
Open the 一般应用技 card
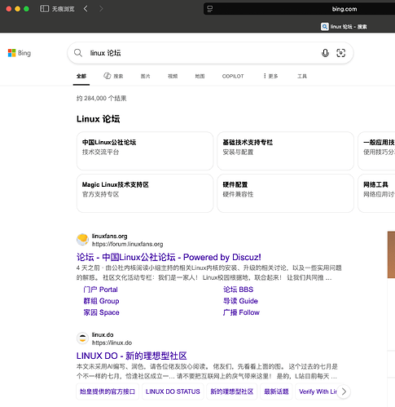pyautogui.click(x=377, y=151)
